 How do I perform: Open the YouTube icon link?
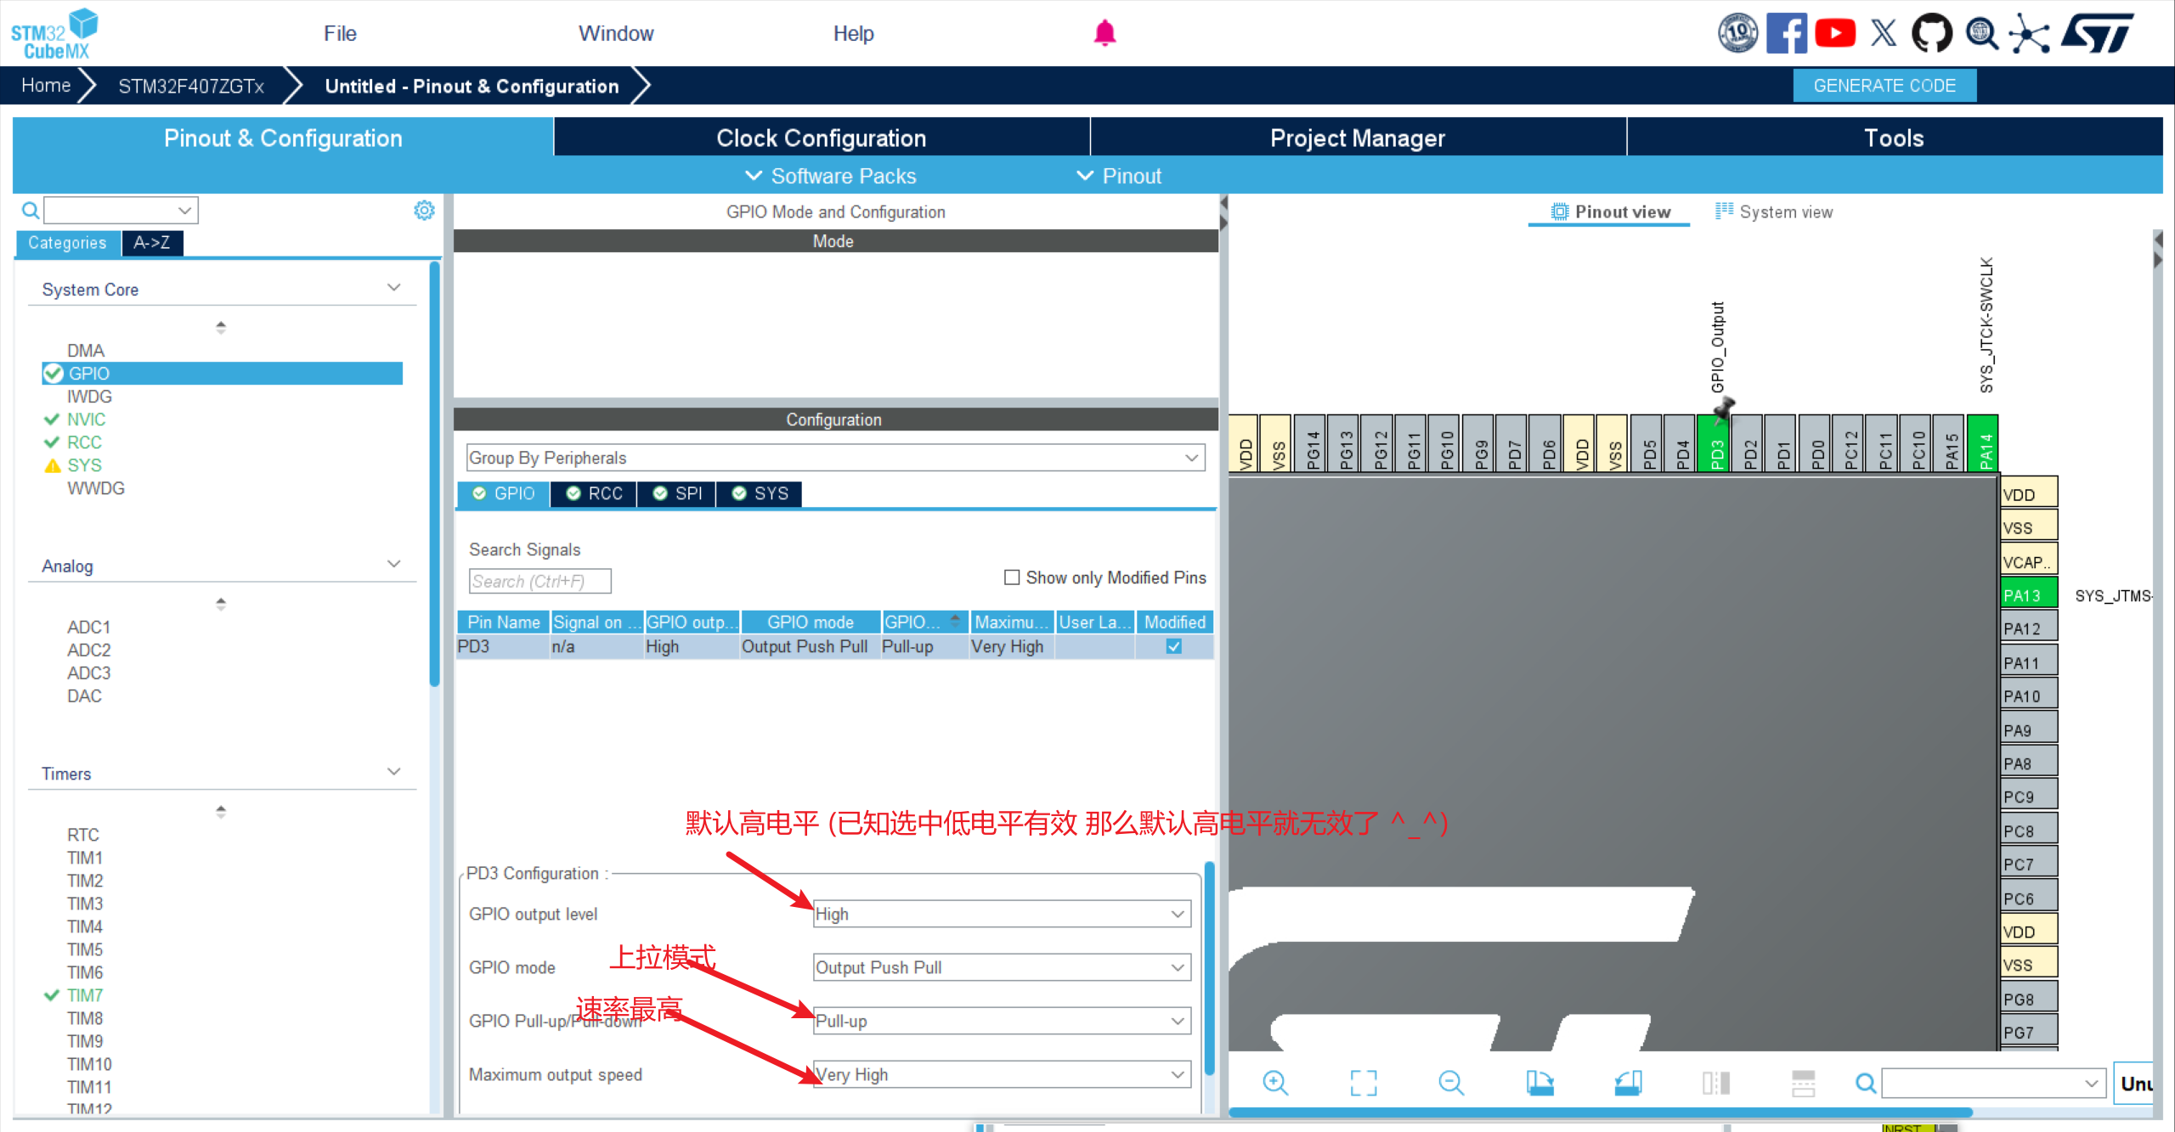(x=1835, y=34)
